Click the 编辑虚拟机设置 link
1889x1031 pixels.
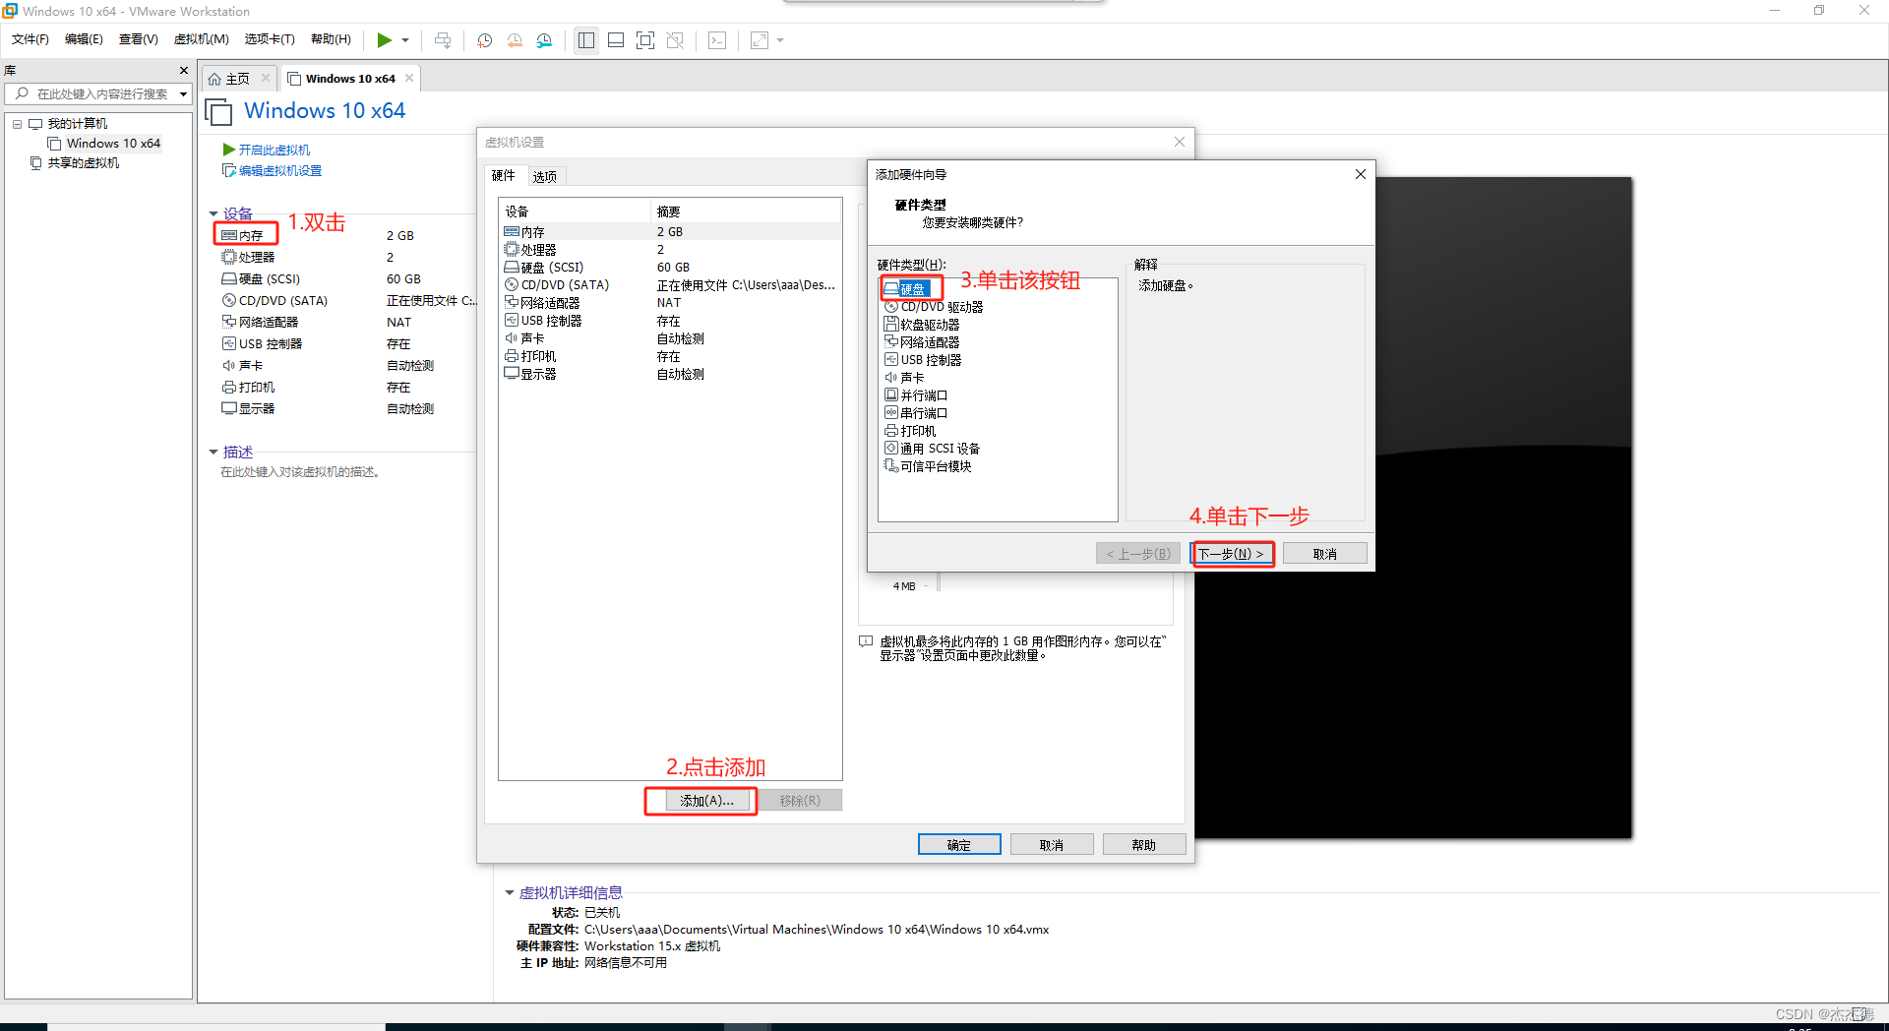click(279, 169)
